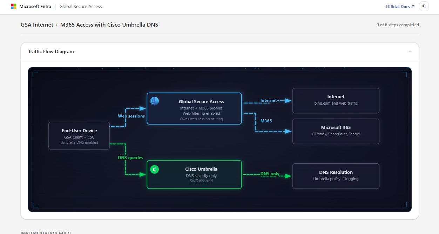Click the DNS Resolution destination box
The width and height of the screenshot is (439, 234).
point(336,176)
